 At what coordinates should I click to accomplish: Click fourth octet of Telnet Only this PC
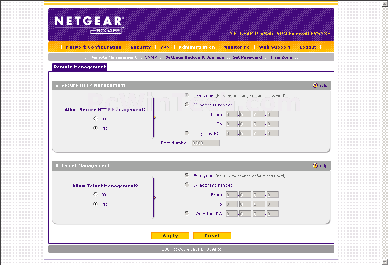click(273, 213)
